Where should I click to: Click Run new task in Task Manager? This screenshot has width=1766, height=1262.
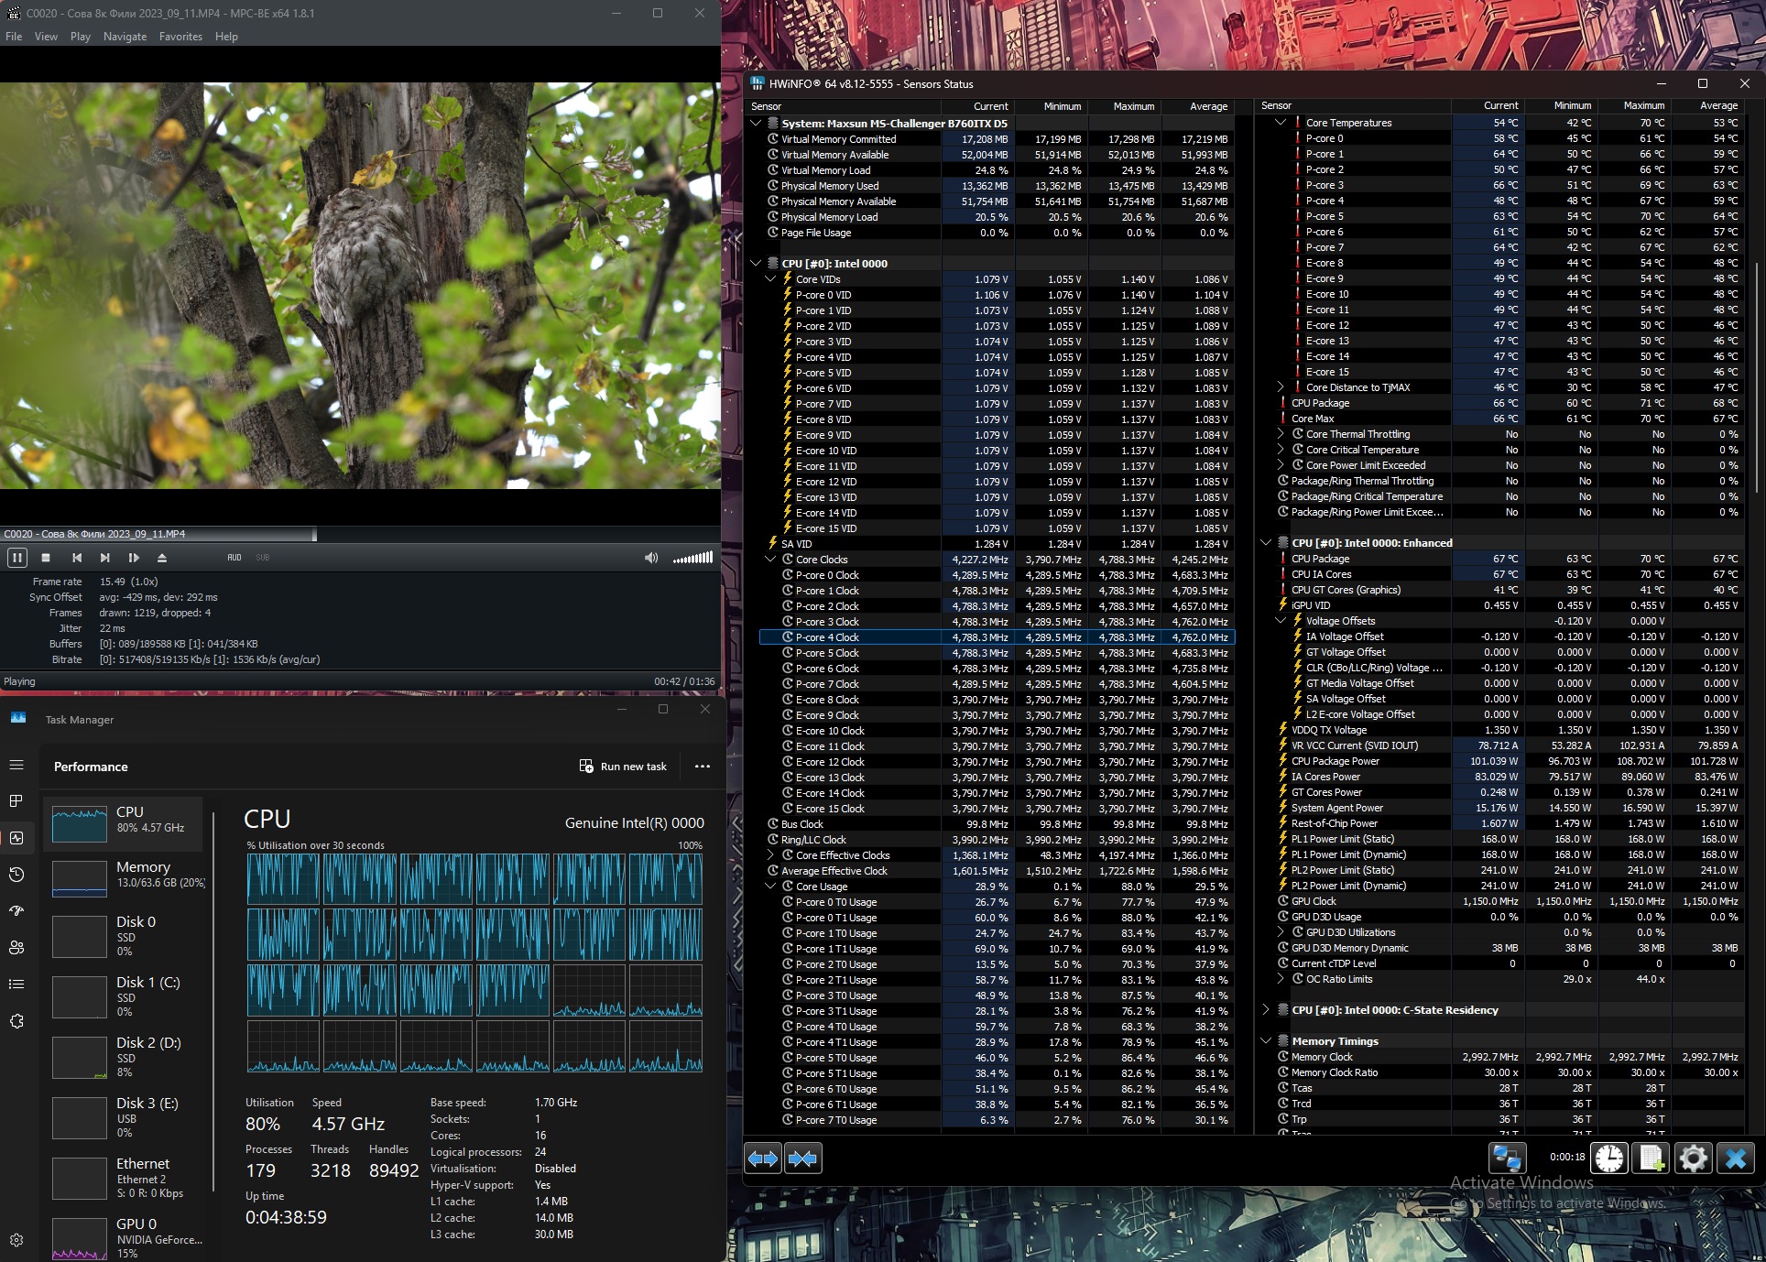[x=623, y=767]
